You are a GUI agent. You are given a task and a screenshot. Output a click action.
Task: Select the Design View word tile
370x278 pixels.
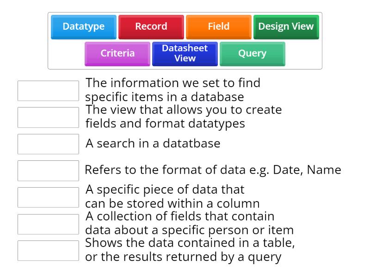(286, 26)
